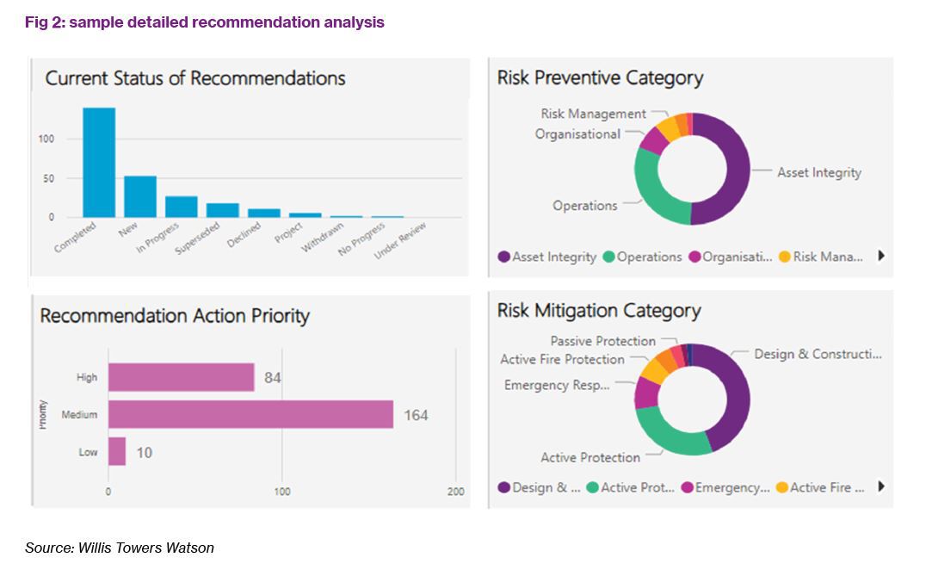Select the Low priority bar showing 10

click(117, 451)
